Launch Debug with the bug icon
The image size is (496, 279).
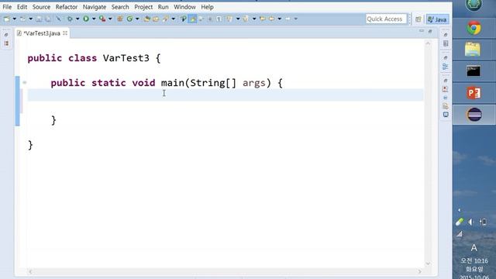[70, 19]
